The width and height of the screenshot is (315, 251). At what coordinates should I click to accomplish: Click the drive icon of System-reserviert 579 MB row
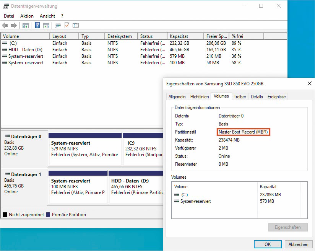5,56
